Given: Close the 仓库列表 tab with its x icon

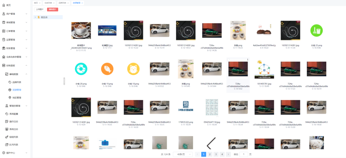Looking at the screenshot, I should click(54, 3).
